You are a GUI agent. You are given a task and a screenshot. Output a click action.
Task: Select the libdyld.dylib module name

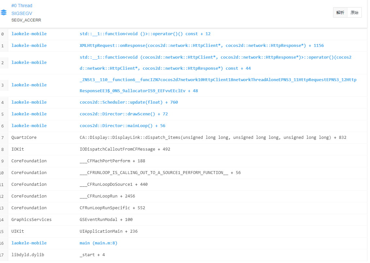tap(27, 255)
